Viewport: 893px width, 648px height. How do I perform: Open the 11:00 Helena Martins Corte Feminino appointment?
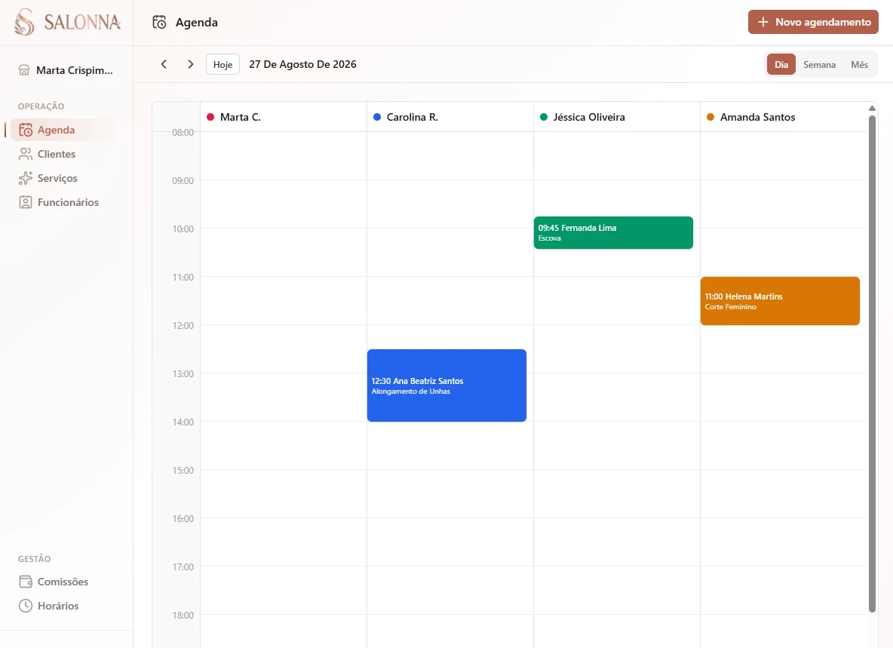tap(780, 301)
